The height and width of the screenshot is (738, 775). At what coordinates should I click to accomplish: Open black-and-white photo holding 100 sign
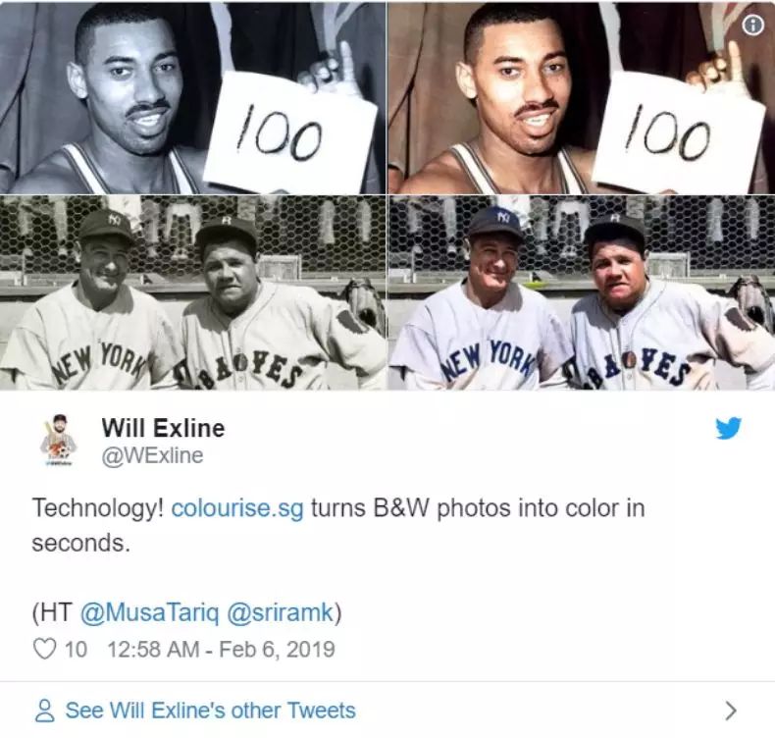coord(192,97)
